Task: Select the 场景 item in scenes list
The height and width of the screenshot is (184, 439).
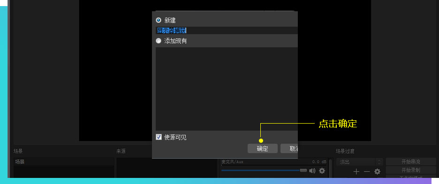Action: pos(64,162)
